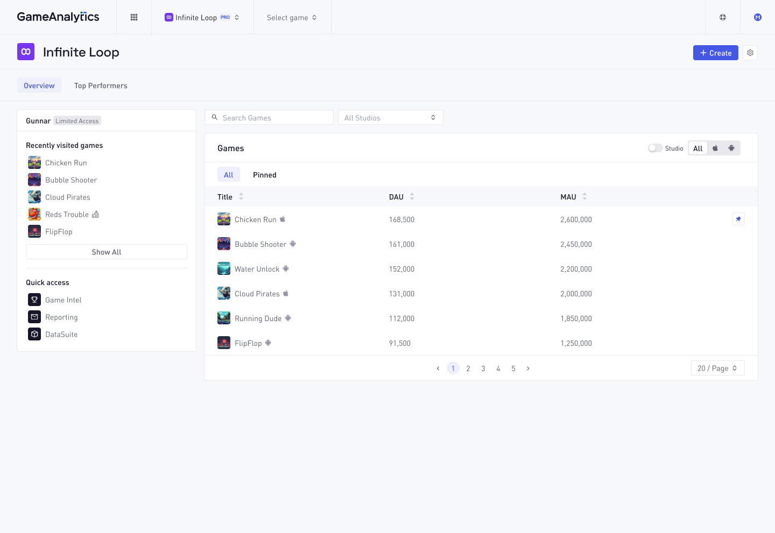Click the 168,500 DAU value
The image size is (775, 533).
(401, 219)
